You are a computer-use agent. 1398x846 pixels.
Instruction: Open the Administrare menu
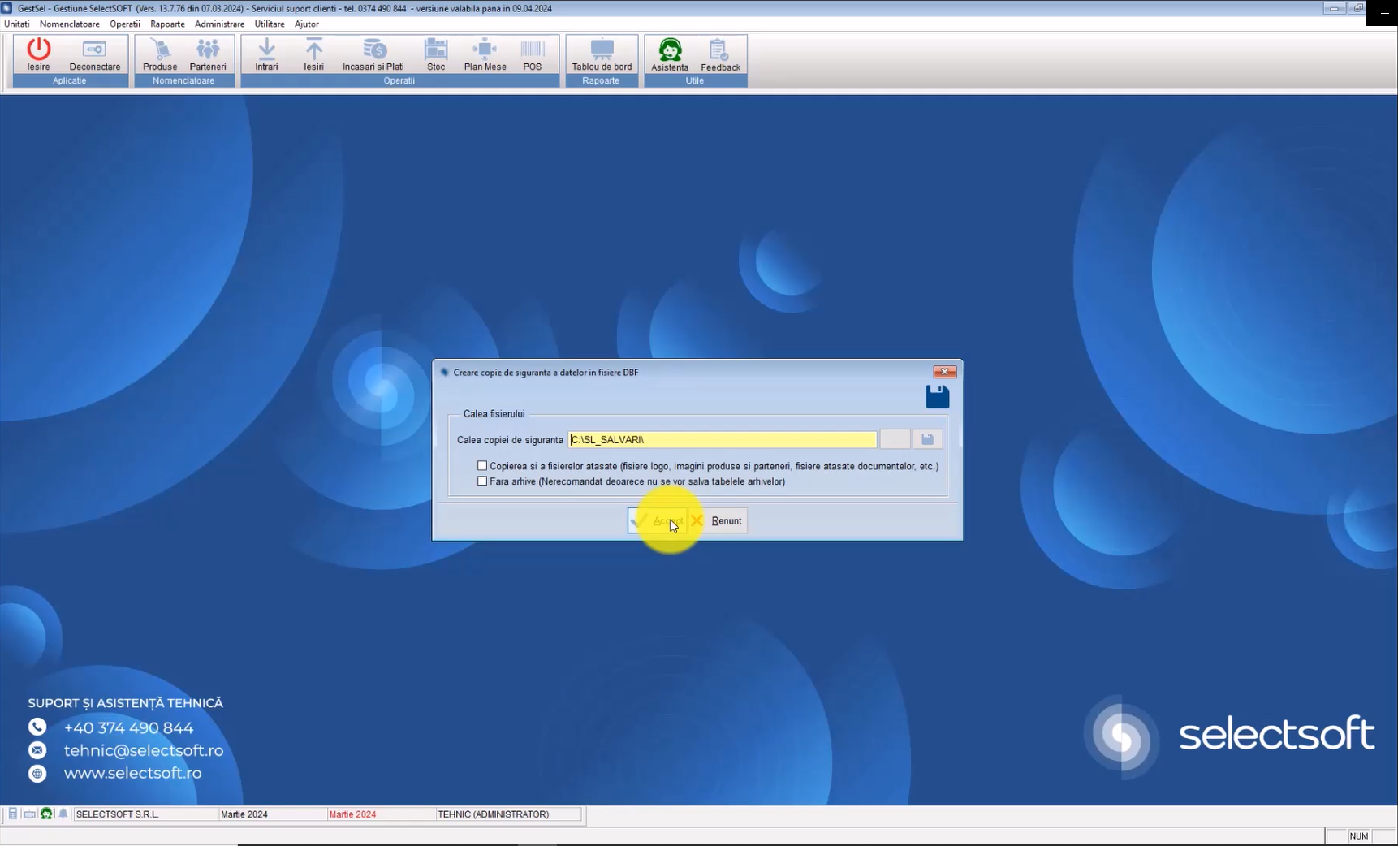point(219,24)
